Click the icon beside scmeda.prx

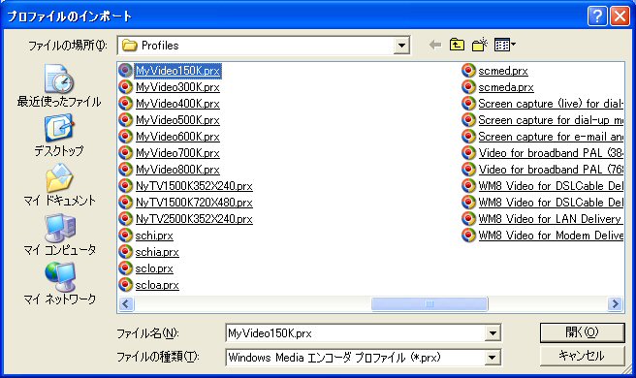point(468,87)
